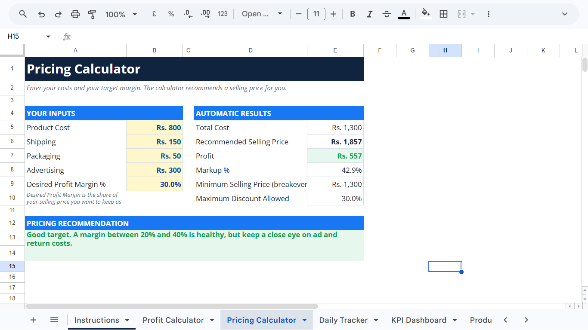Switch to the Instructions sheet tab
Screen dimensions: 588x330
(97, 320)
